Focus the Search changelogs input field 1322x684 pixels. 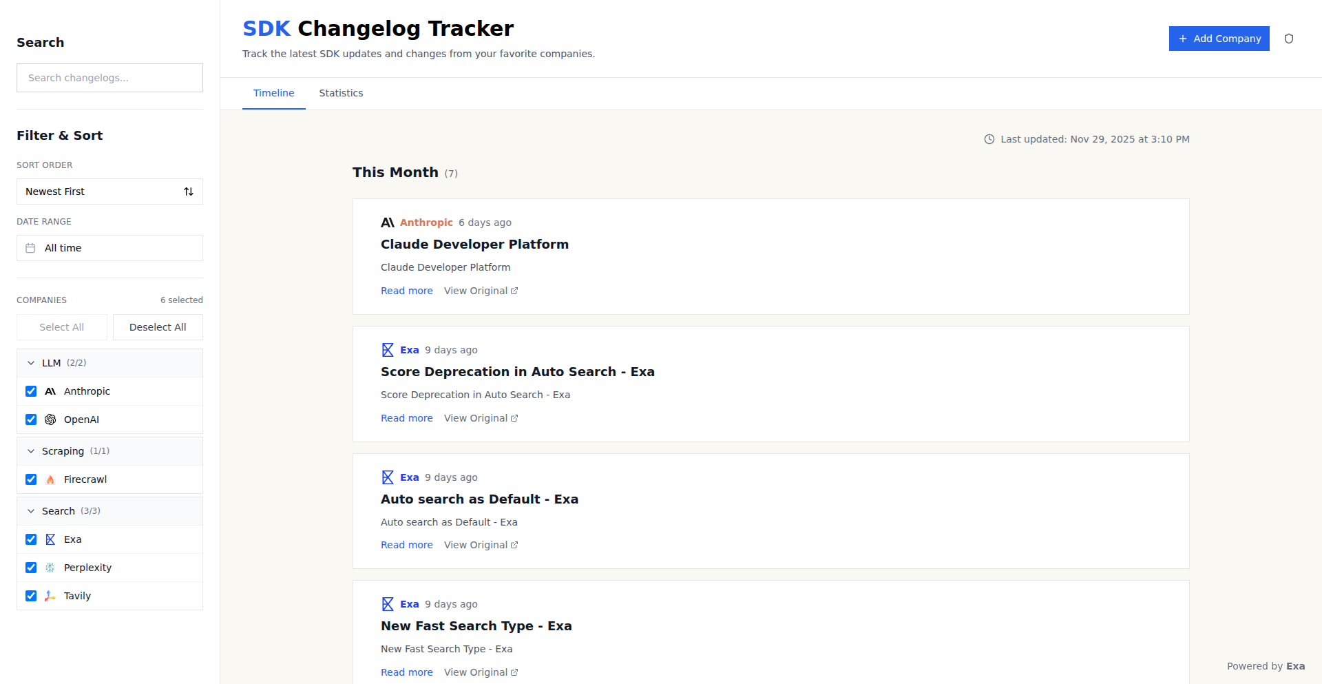[x=109, y=78]
